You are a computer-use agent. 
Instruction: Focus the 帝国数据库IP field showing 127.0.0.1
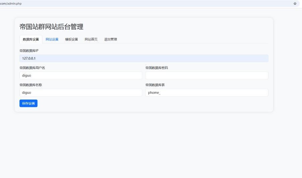(144, 58)
